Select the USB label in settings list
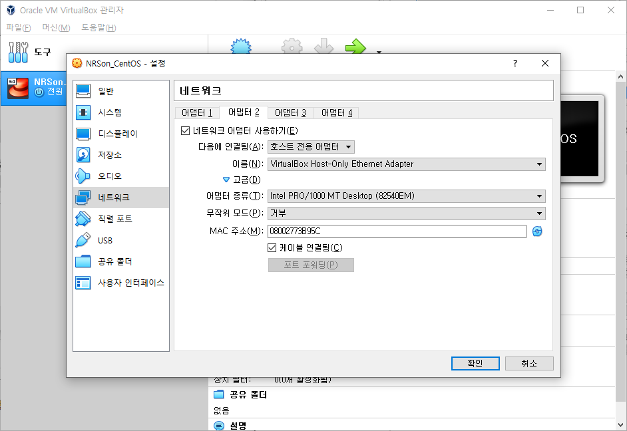Viewport: 627px width, 431px height. 105,241
